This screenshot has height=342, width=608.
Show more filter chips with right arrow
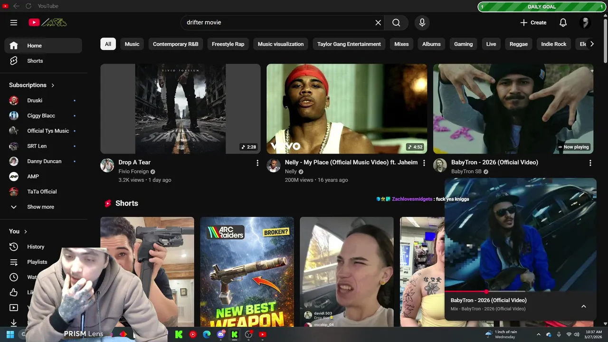point(591,44)
